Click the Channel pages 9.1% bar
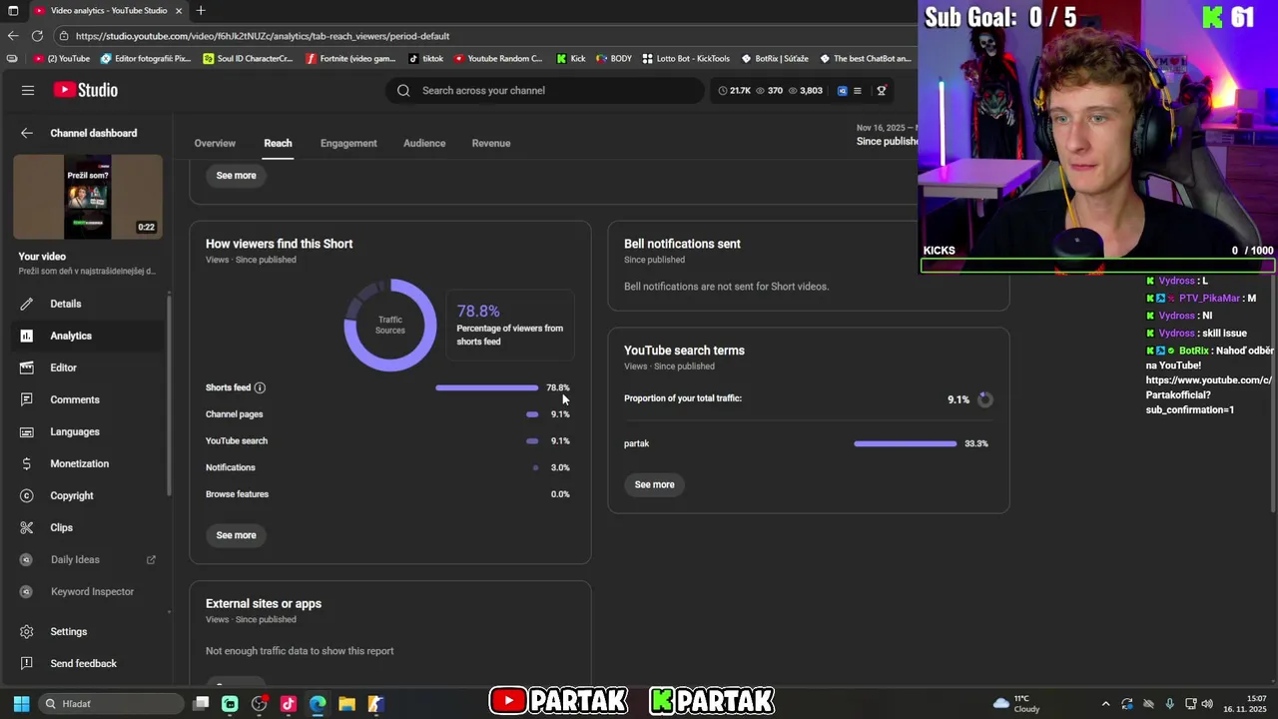This screenshot has width=1278, height=719. pyautogui.click(x=532, y=414)
